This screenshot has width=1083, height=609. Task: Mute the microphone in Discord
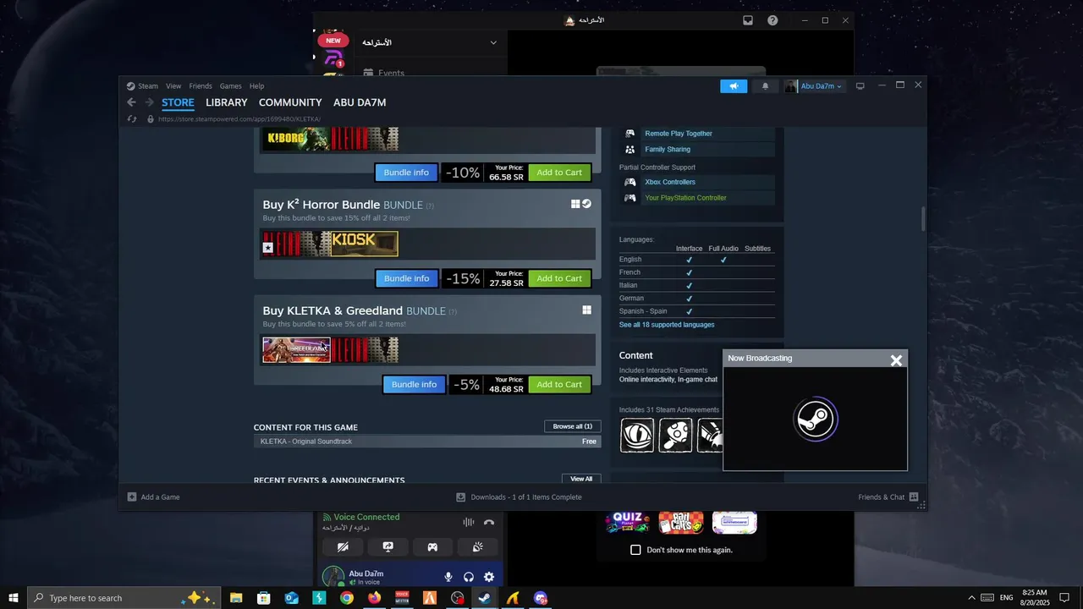448,577
